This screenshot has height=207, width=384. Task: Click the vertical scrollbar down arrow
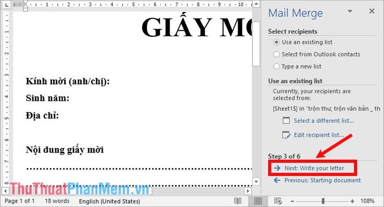(x=256, y=182)
